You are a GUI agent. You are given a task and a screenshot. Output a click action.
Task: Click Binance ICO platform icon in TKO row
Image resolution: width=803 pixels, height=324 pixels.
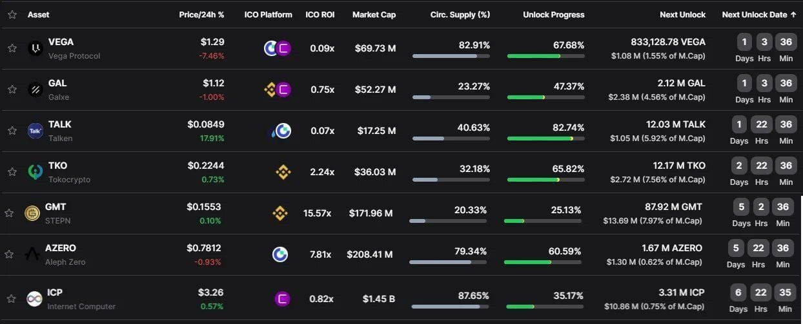(x=283, y=172)
